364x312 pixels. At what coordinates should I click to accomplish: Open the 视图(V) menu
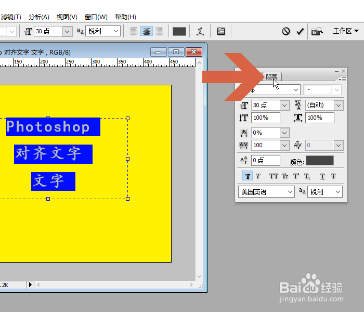[67, 17]
